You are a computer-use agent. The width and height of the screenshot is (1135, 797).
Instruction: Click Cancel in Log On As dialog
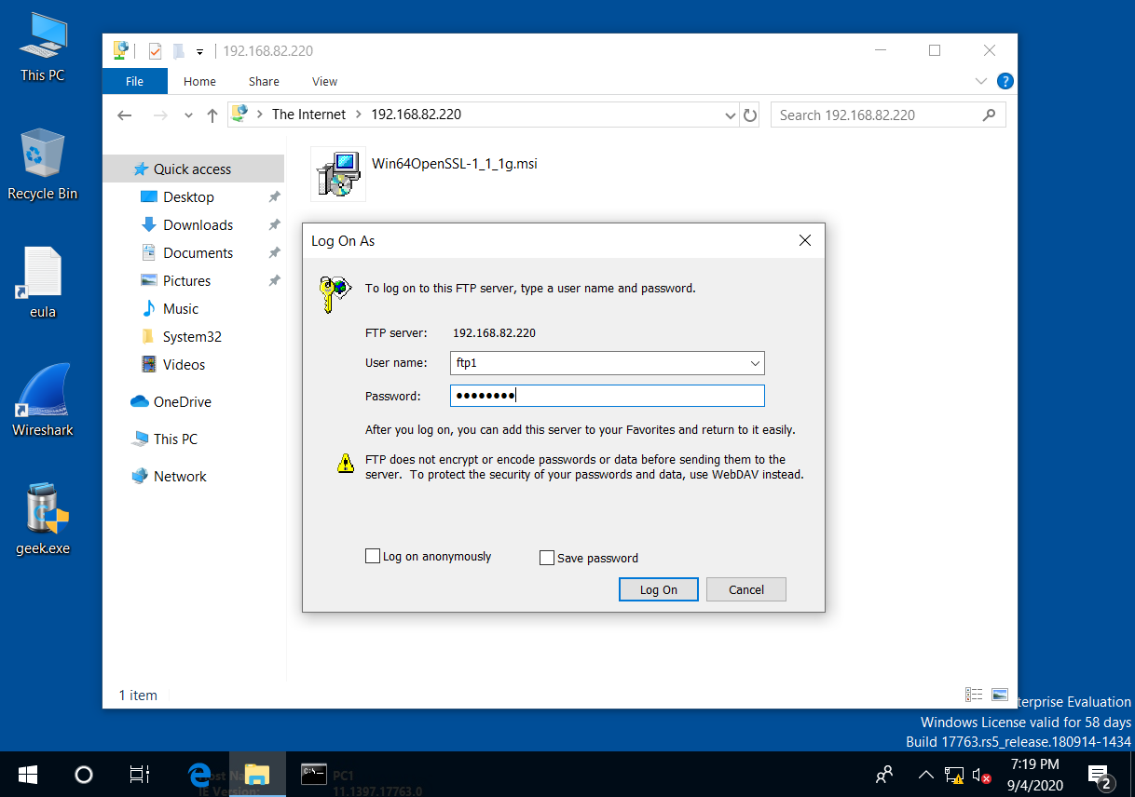(746, 589)
